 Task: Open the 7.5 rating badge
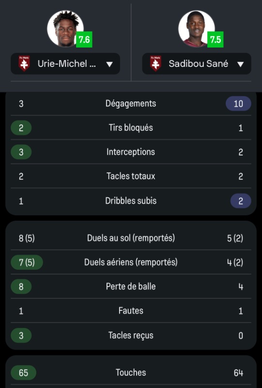click(216, 39)
